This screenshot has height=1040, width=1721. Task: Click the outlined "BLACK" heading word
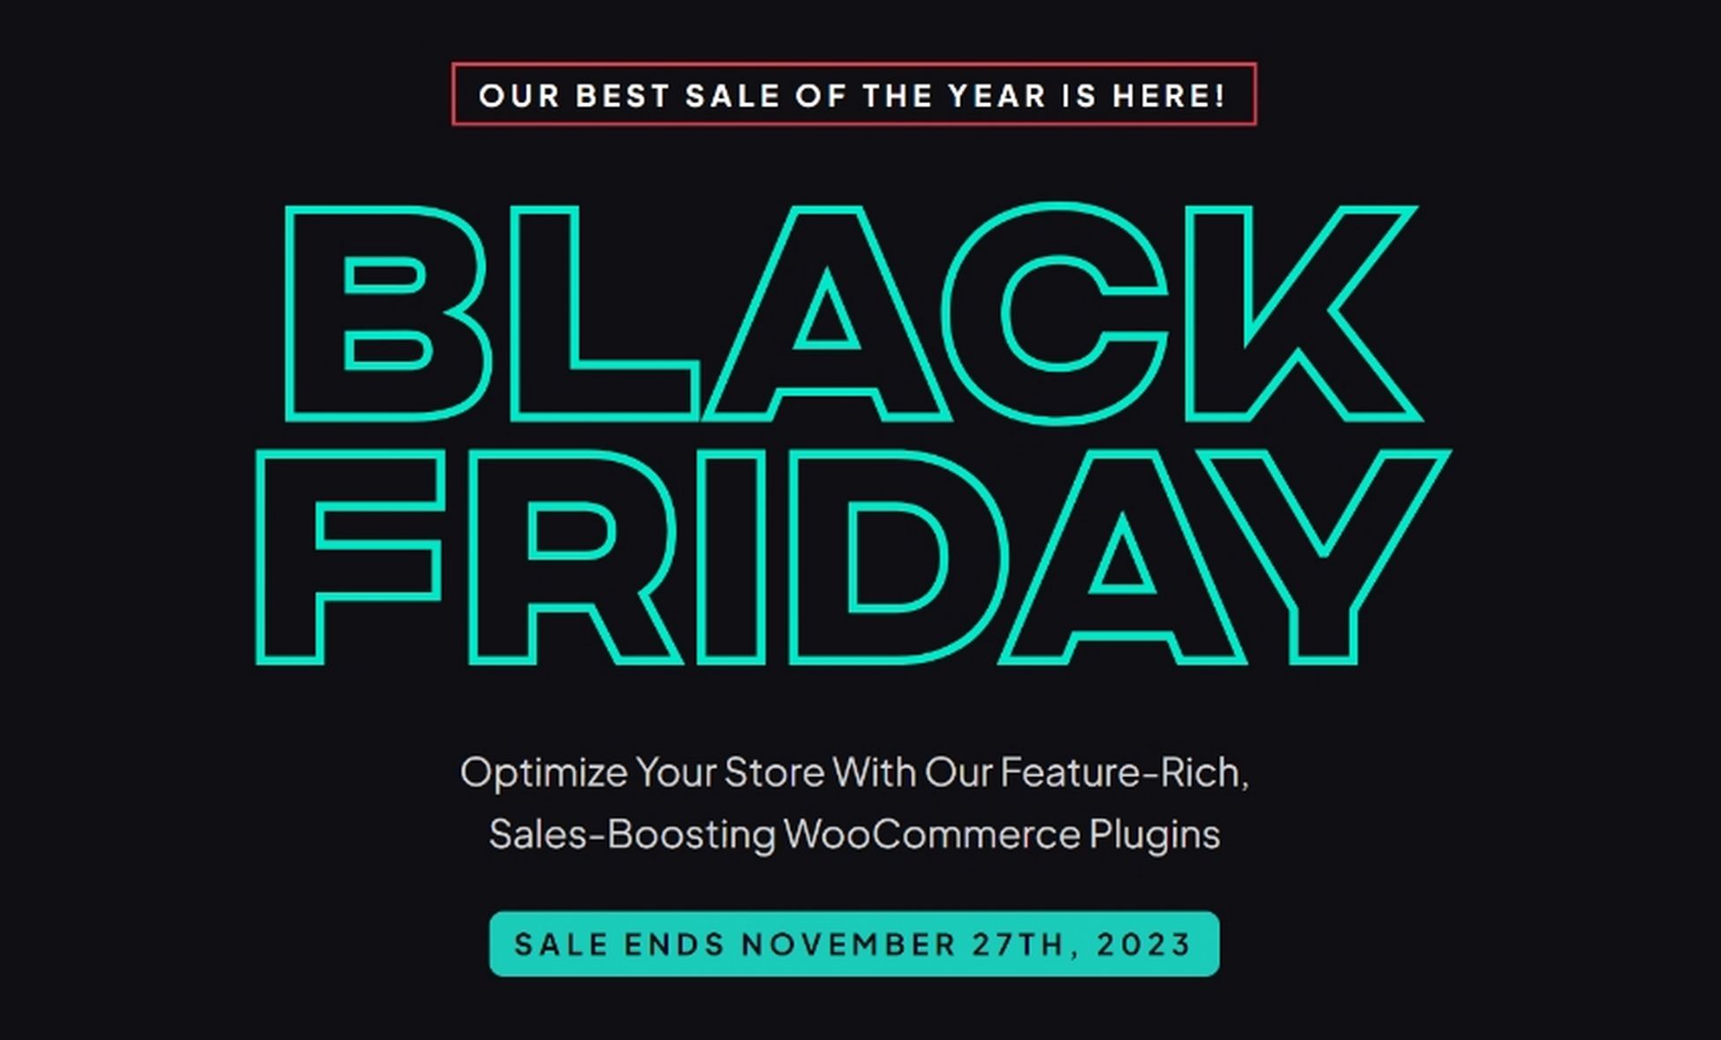click(853, 314)
